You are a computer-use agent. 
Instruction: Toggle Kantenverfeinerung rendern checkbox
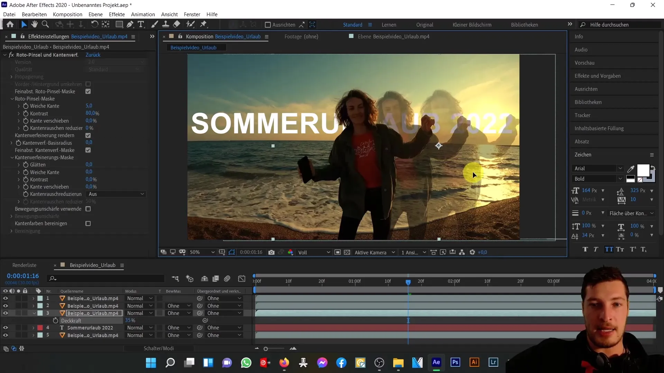click(88, 135)
